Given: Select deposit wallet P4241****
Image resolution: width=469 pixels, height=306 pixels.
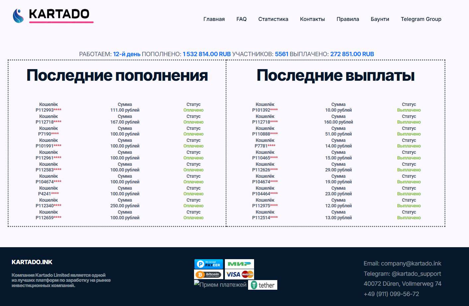Looking at the screenshot, I should [x=48, y=194].
